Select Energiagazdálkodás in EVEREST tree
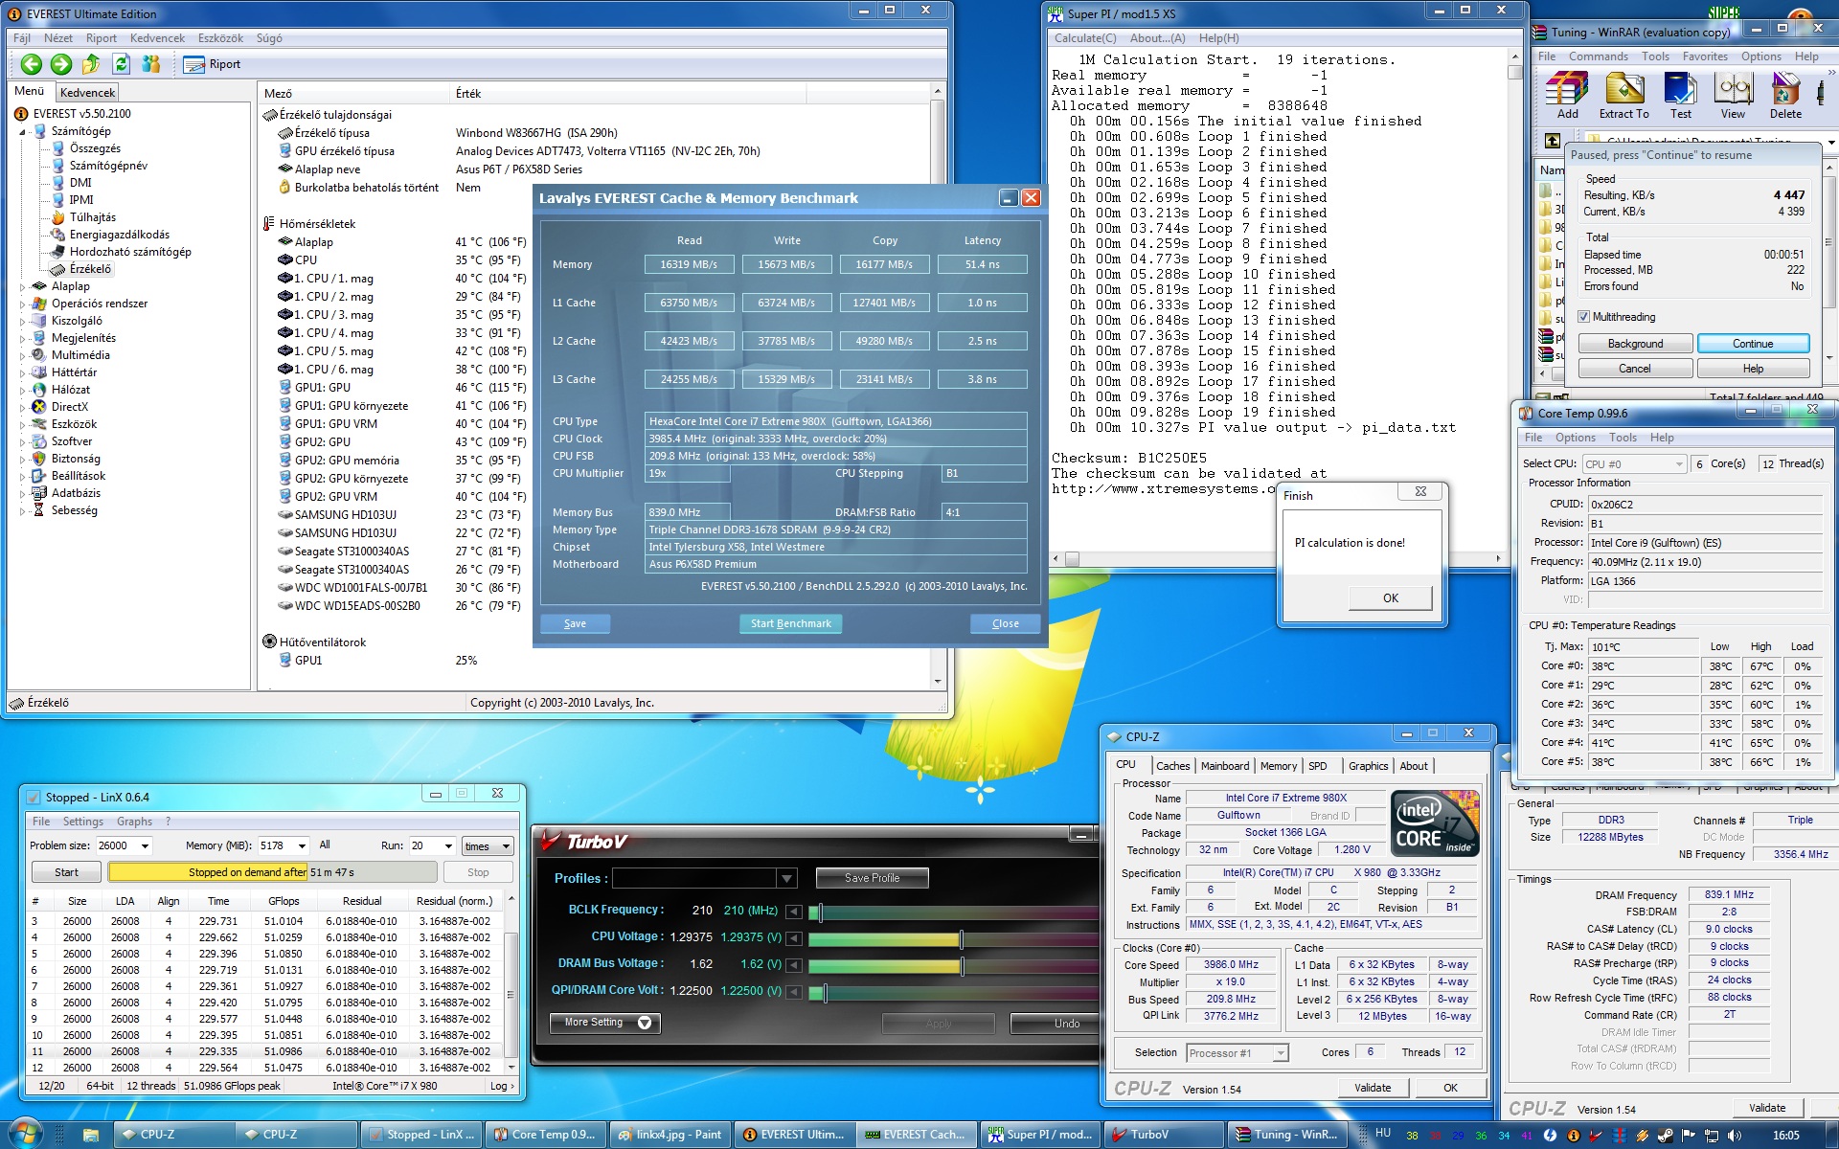The height and width of the screenshot is (1149, 1839). click(x=120, y=235)
